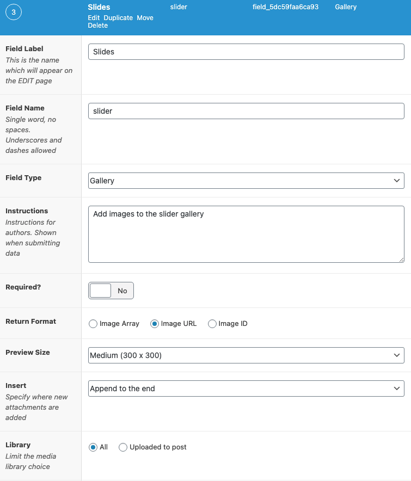Click into the Field Label input
This screenshot has width=411, height=481.
(246, 52)
